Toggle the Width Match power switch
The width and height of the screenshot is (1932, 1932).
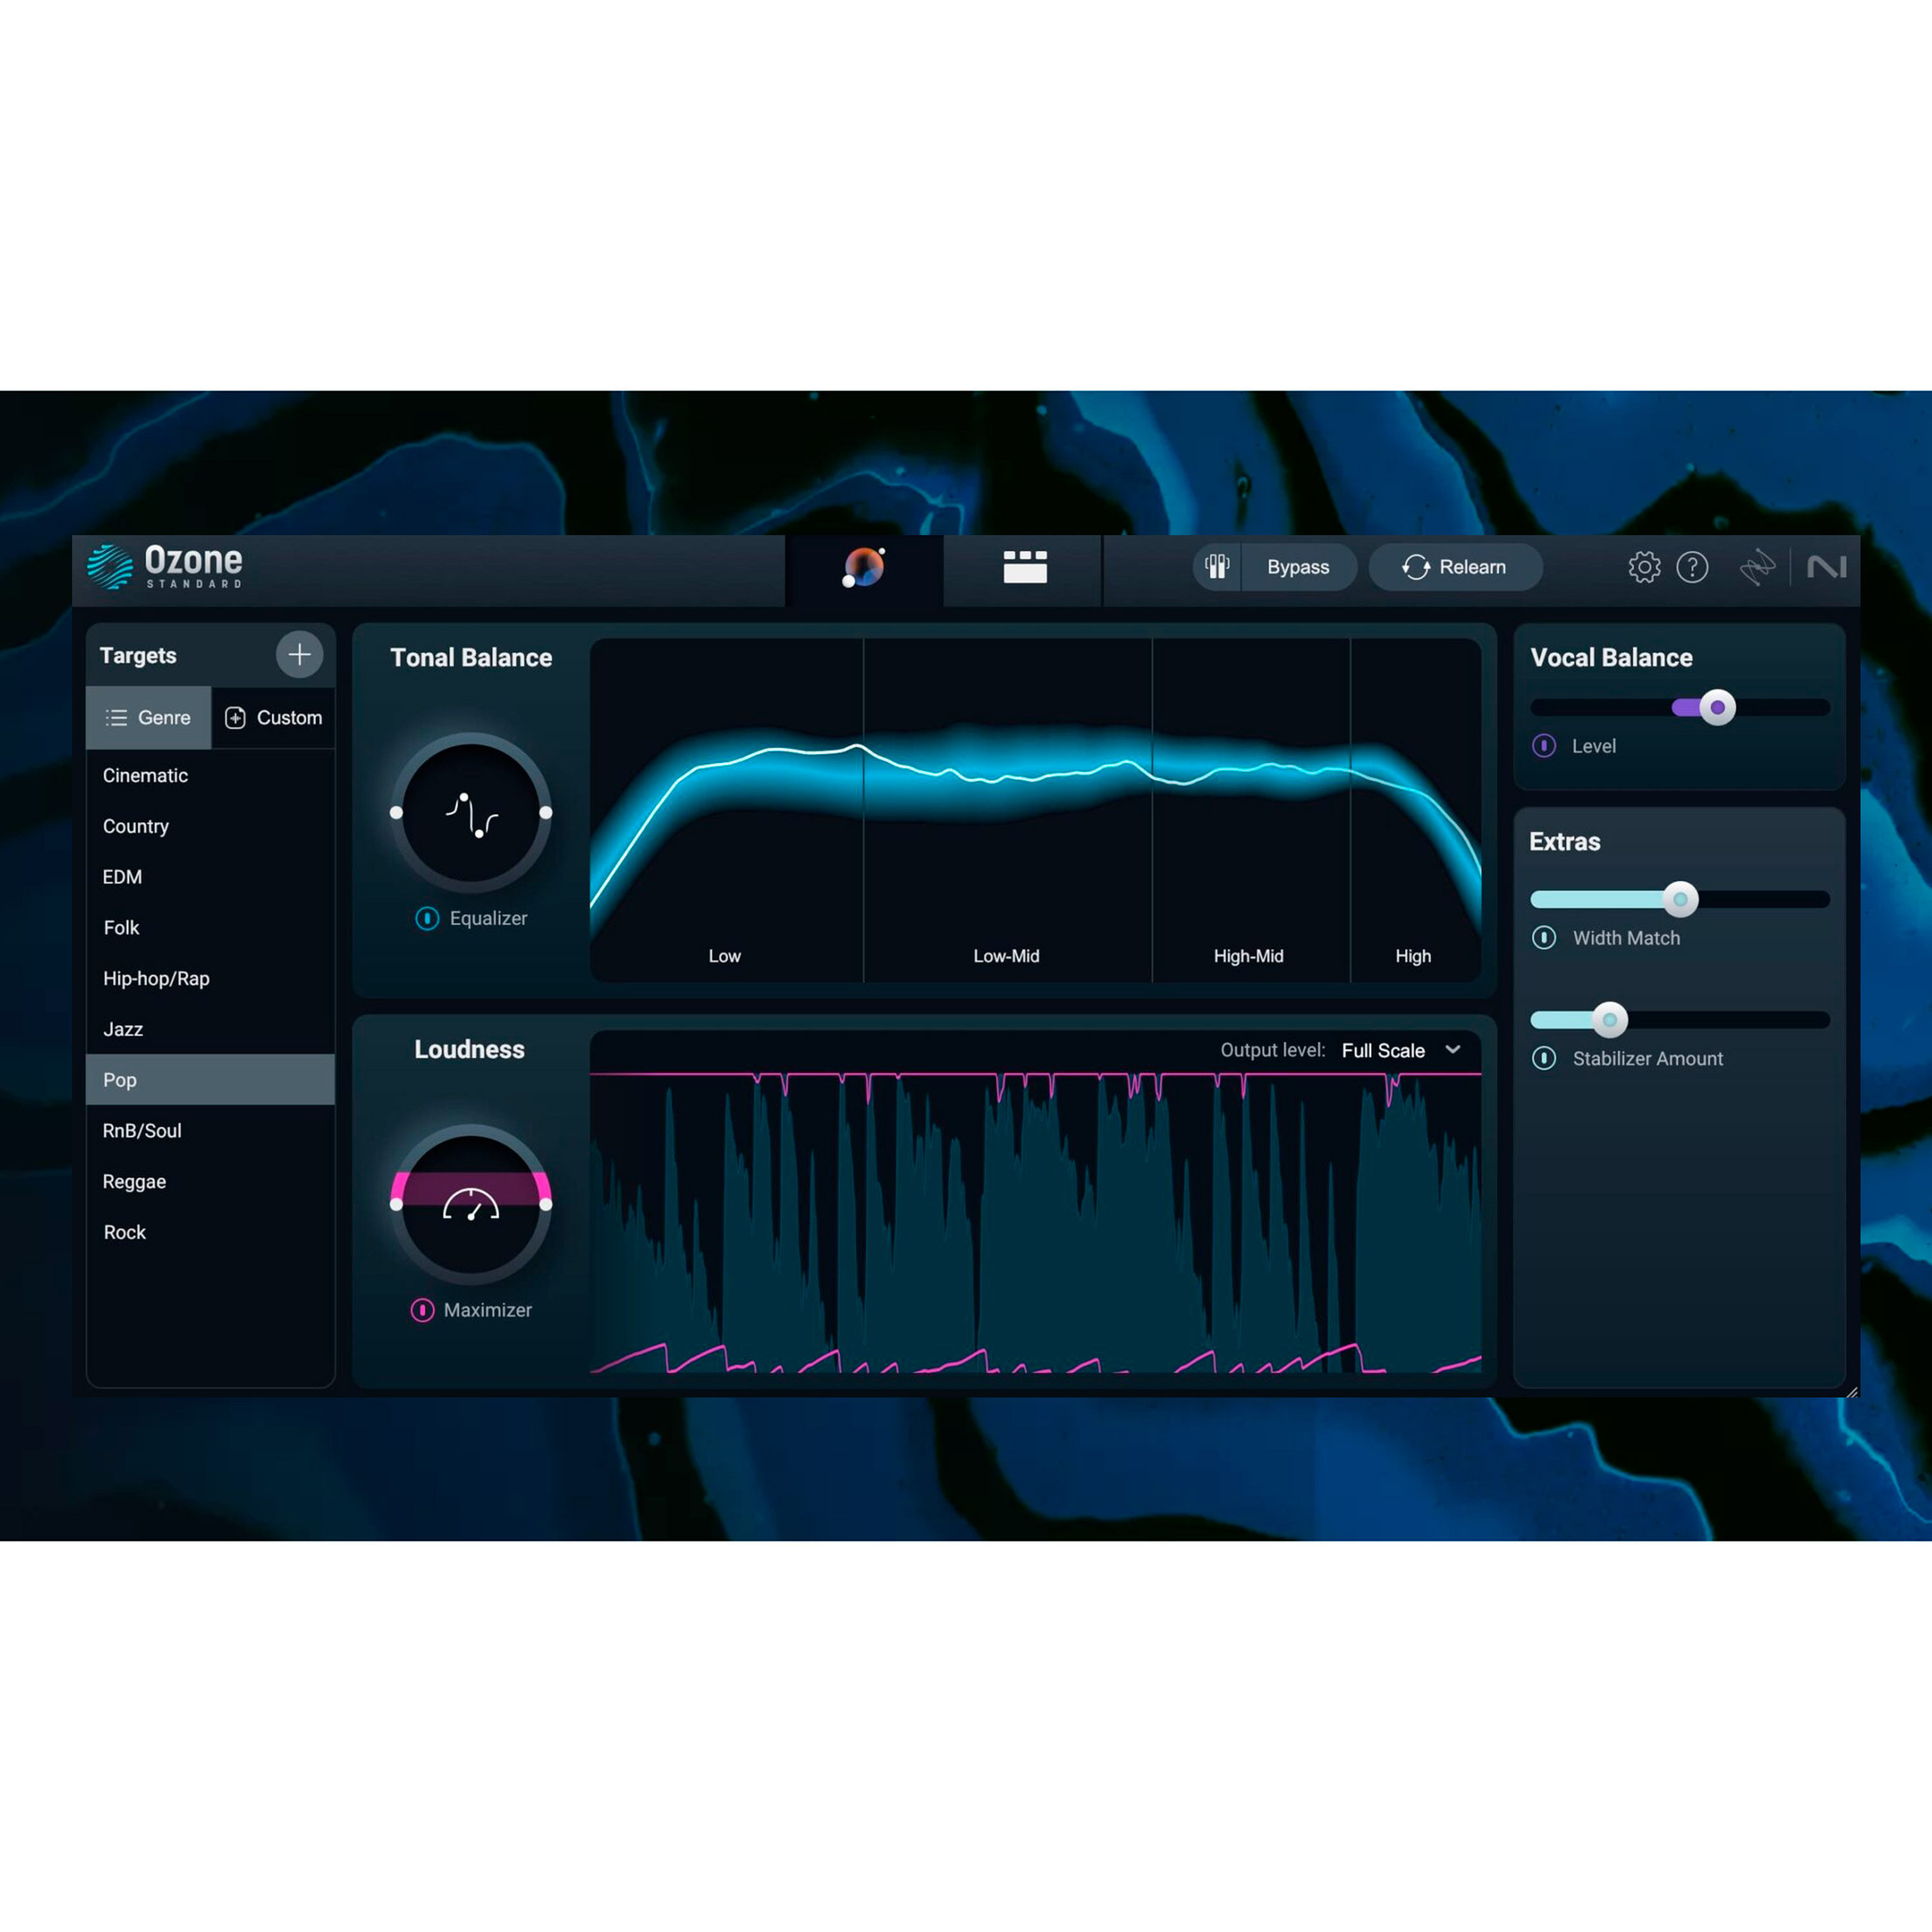1544,938
